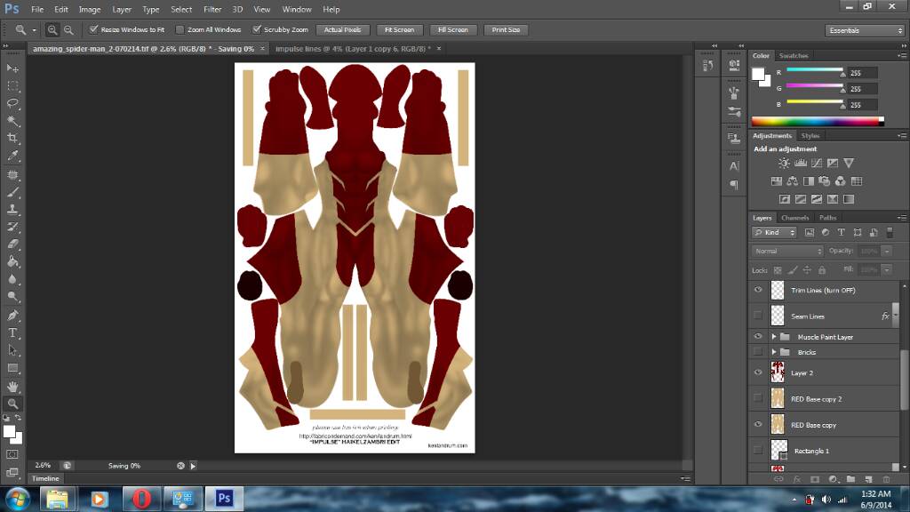This screenshot has height=512, width=910.
Task: Select the Brush tool
Action: (x=12, y=192)
